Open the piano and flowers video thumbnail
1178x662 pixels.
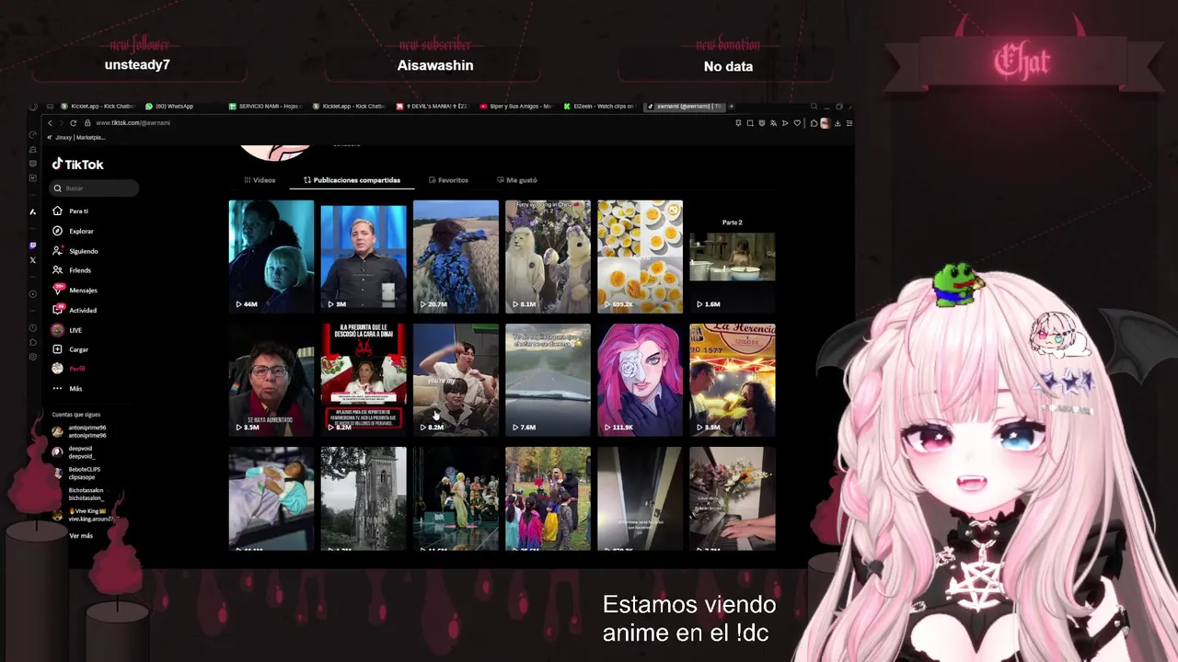(732, 498)
